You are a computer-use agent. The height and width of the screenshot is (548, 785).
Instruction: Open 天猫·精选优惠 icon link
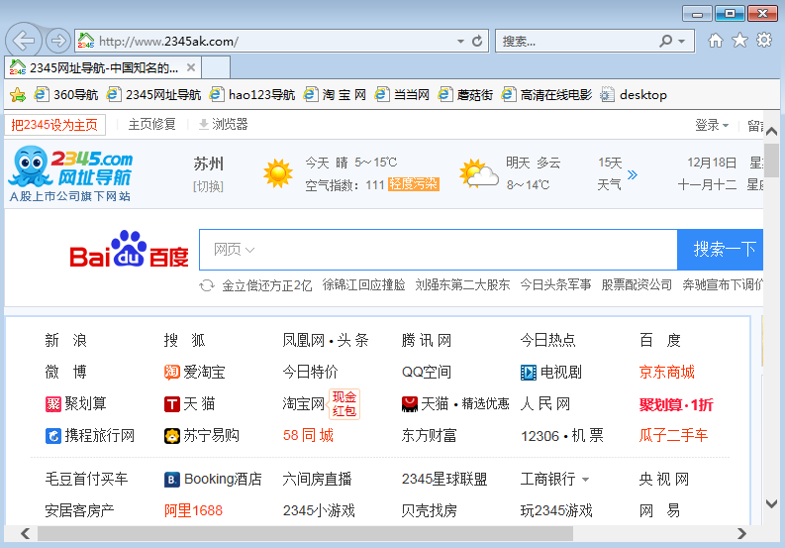click(455, 404)
